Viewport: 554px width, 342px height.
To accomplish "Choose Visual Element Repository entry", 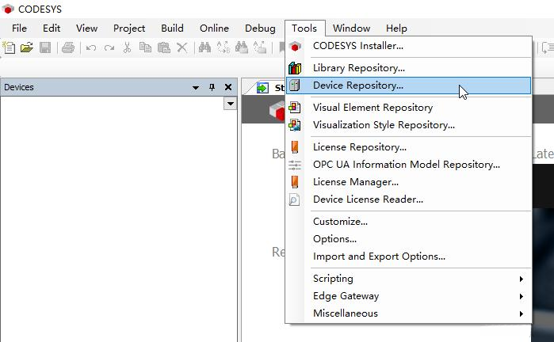I will 408,108.
